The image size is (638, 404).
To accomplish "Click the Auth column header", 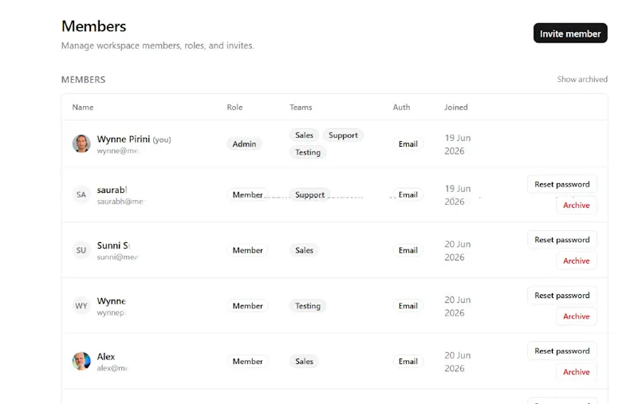I will pos(401,108).
